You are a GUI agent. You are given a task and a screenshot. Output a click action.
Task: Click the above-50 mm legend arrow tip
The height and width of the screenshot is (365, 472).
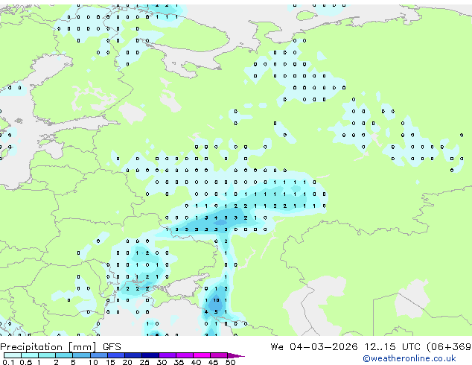click(236, 355)
